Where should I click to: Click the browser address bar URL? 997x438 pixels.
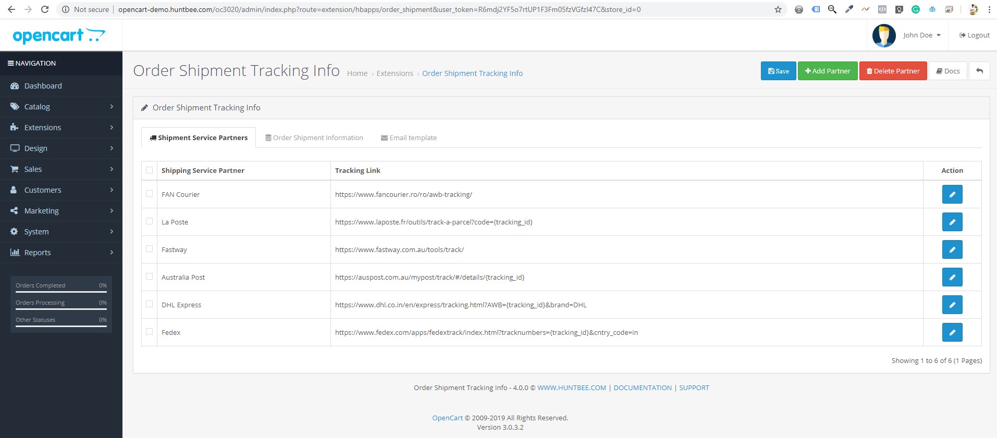pyautogui.click(x=379, y=9)
